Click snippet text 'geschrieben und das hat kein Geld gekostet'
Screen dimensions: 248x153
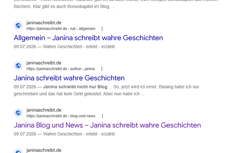click(58, 94)
